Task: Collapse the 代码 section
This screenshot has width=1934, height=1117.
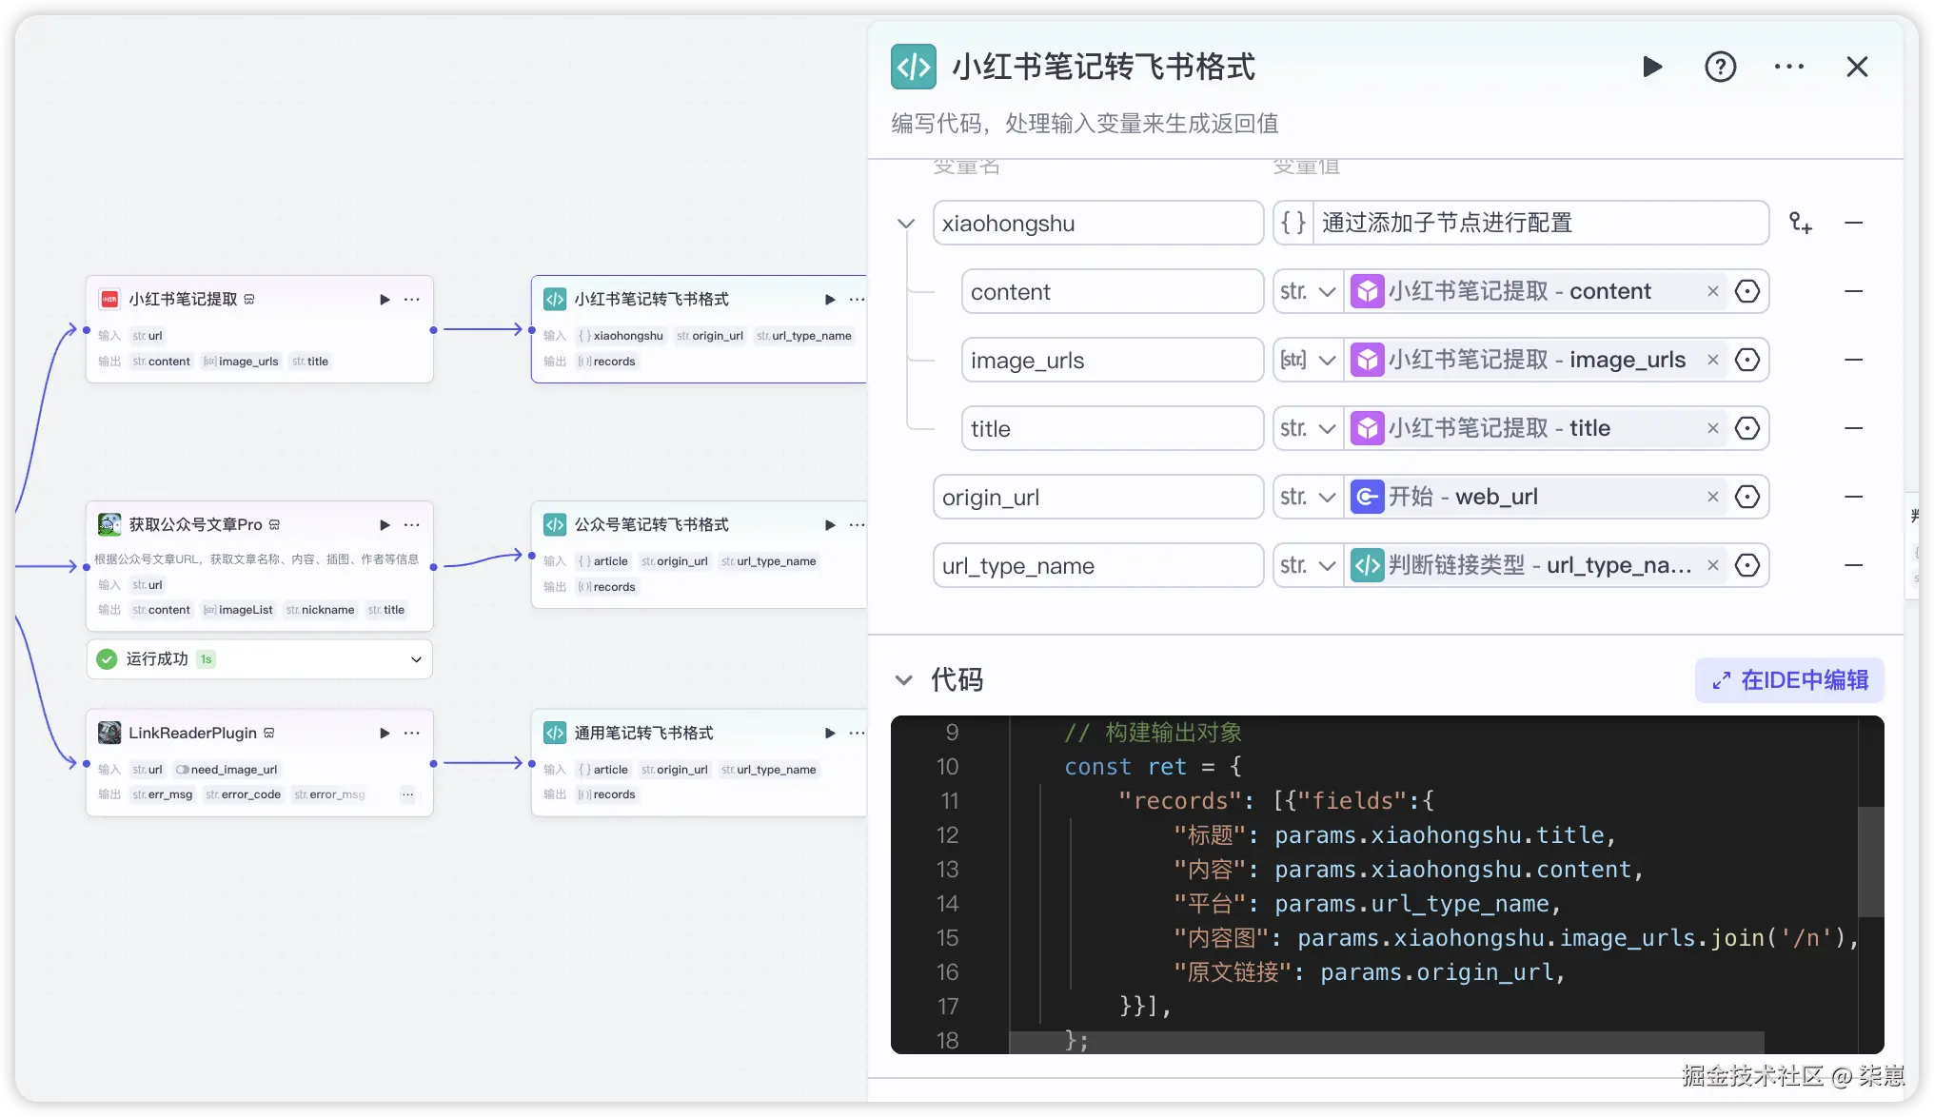Action: point(903,680)
